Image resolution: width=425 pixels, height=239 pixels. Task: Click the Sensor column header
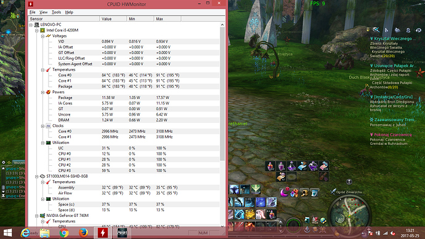click(x=64, y=18)
